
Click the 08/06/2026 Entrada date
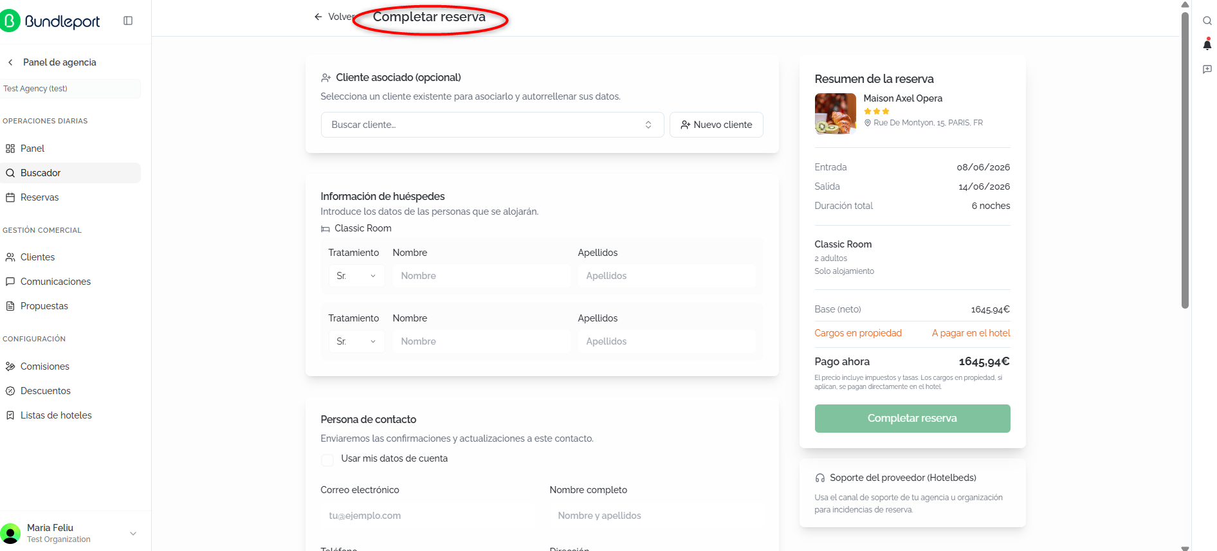(x=983, y=167)
